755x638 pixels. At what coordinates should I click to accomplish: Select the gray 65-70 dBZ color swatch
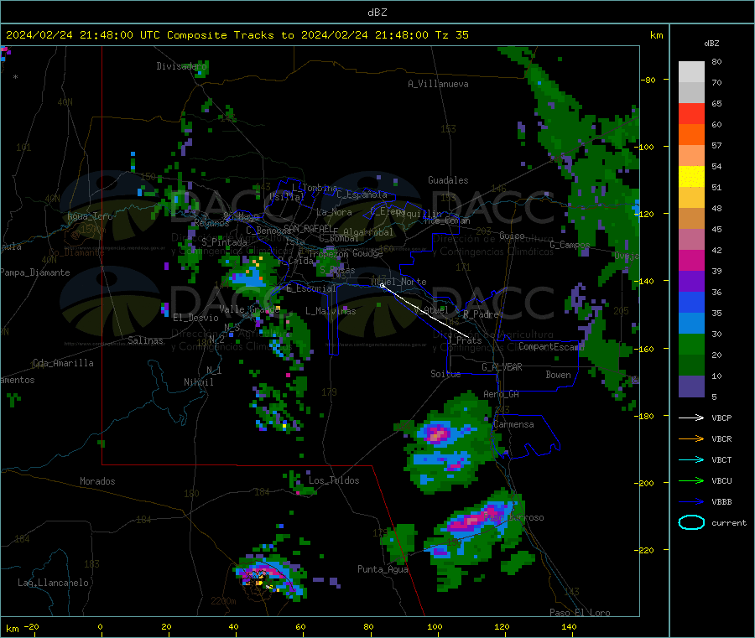click(691, 93)
